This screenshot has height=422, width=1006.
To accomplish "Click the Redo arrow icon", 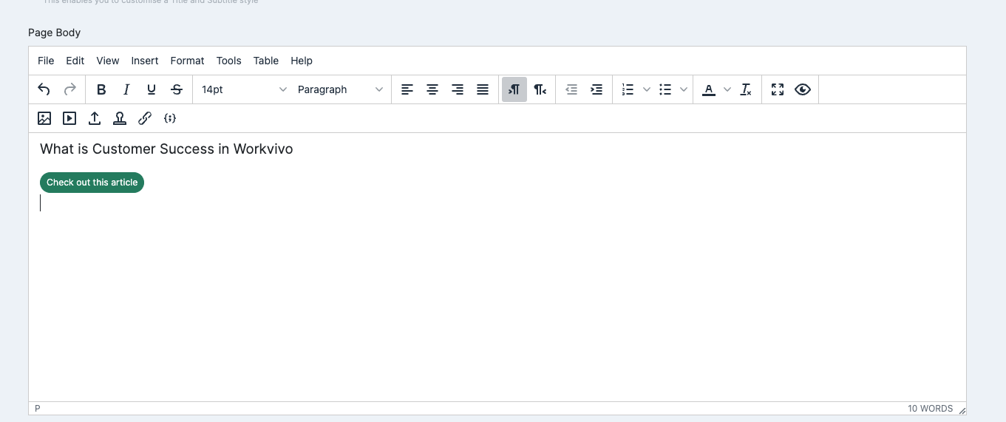I will tap(69, 89).
